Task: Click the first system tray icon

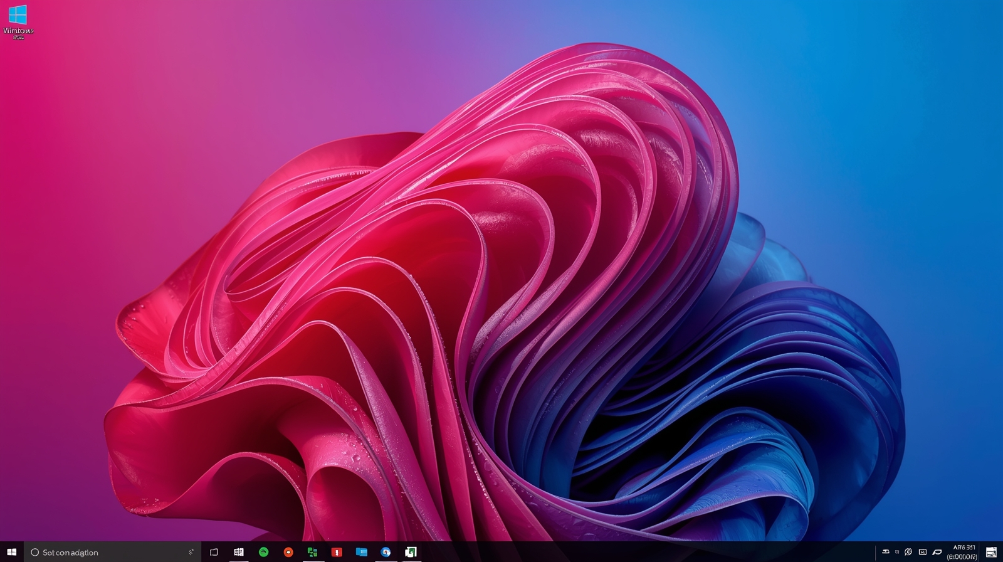Action: (886, 552)
